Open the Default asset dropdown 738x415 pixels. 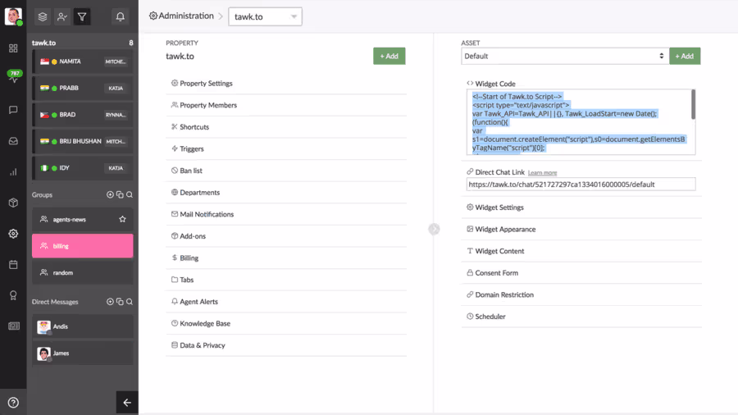click(x=565, y=56)
